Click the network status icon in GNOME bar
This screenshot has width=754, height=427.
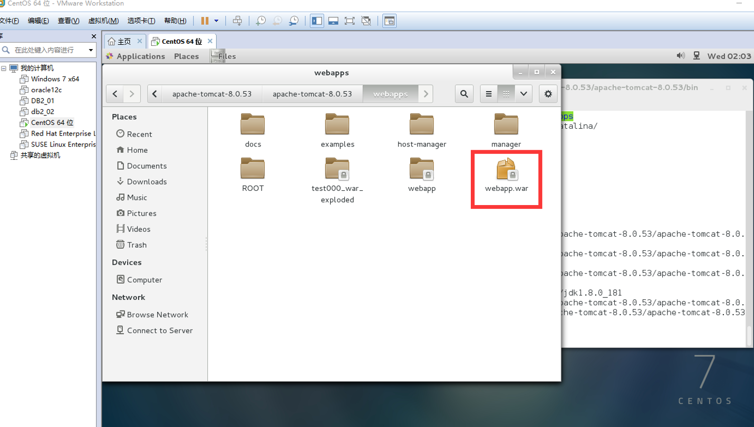697,55
